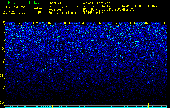The image size is (170, 108).
Task: Click the meteor count value 10
Action: [39, 12]
